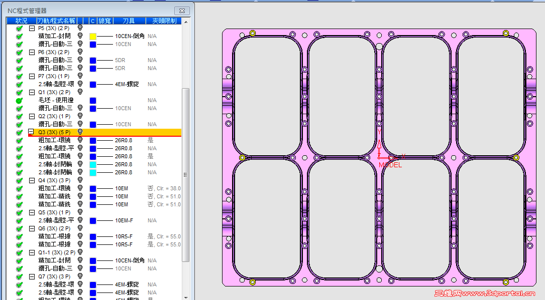Click status checkmark of Q4 group
The image size is (545, 300).
click(x=20, y=180)
